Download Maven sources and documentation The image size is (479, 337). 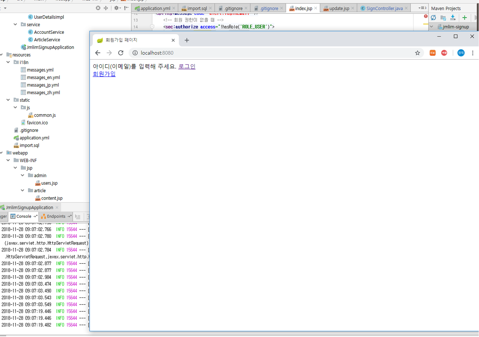click(453, 18)
